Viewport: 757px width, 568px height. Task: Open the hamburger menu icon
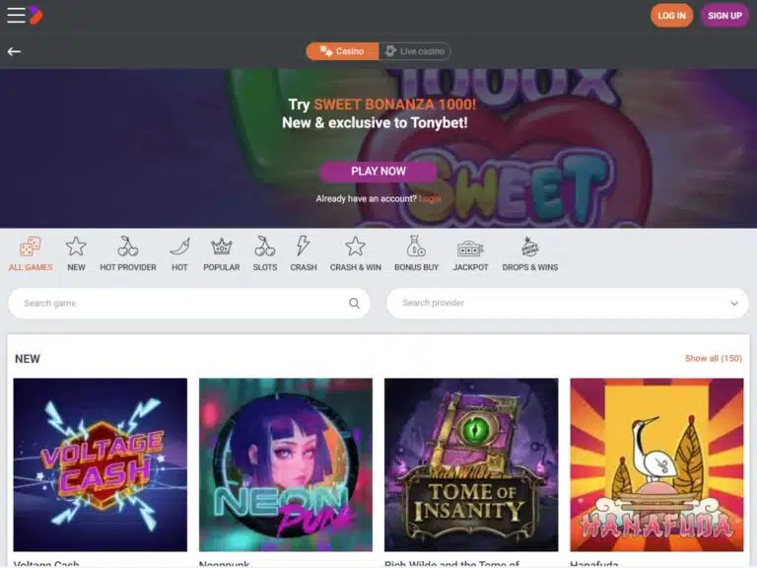16,15
